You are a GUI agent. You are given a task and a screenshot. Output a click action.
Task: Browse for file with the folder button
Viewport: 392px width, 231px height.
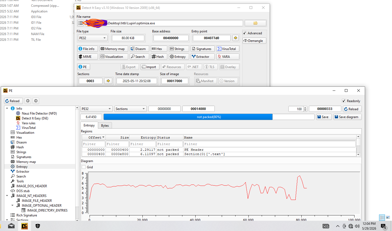[x=255, y=23]
